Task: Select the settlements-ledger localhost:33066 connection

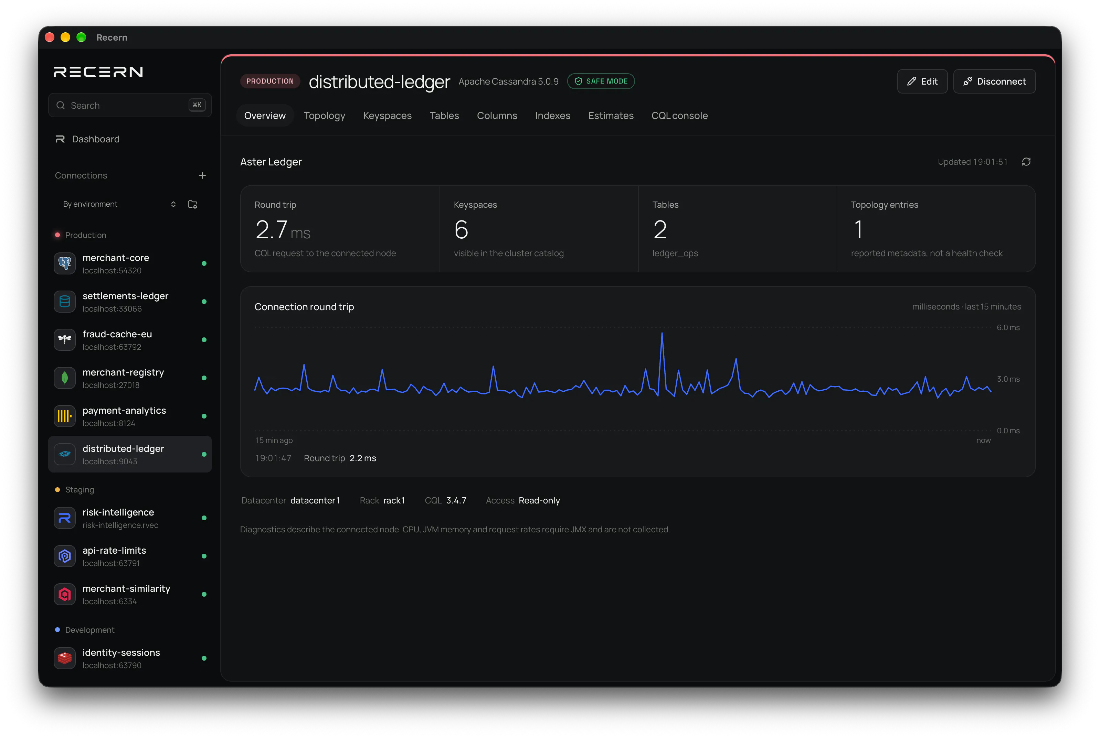Action: coord(130,302)
